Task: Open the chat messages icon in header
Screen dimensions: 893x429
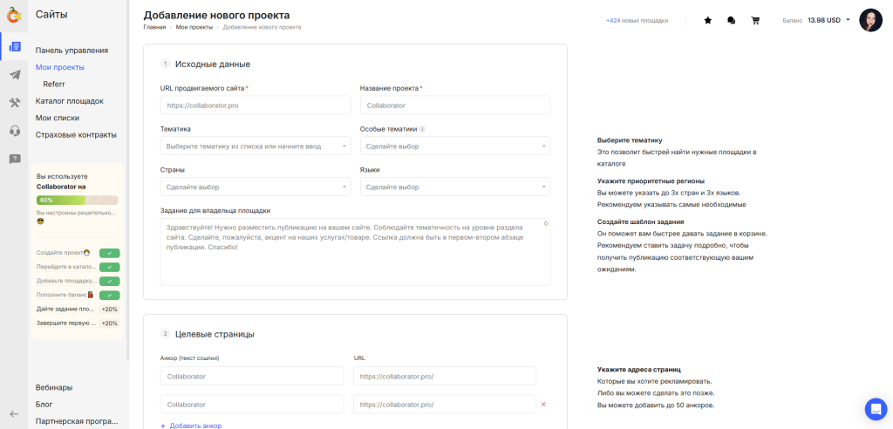Action: pos(731,20)
